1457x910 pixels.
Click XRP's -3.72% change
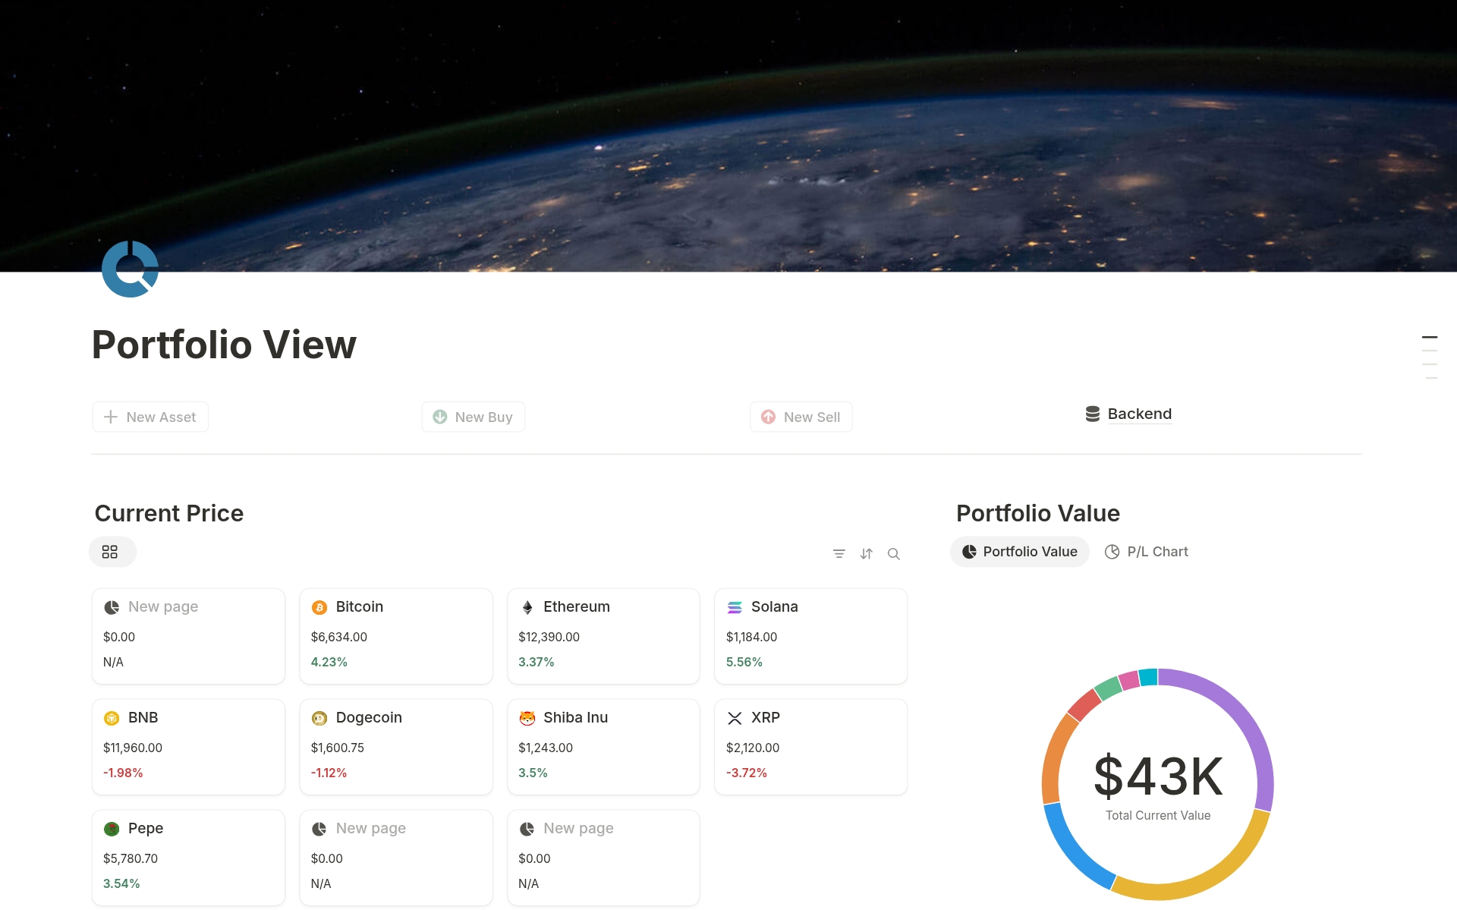click(x=747, y=773)
